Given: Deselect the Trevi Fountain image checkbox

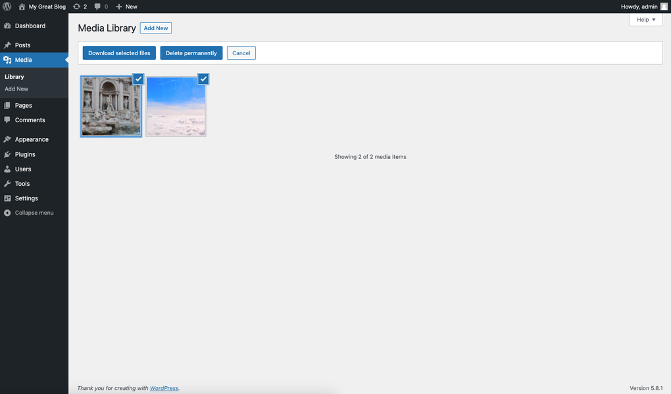Looking at the screenshot, I should pyautogui.click(x=138, y=78).
